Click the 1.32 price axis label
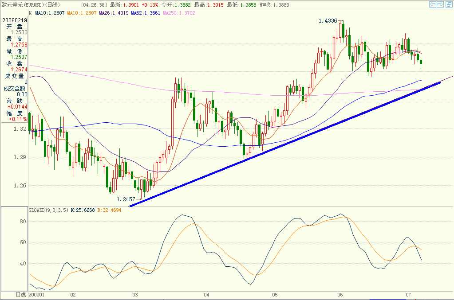This screenshot has width=454, height=300. click(x=20, y=129)
